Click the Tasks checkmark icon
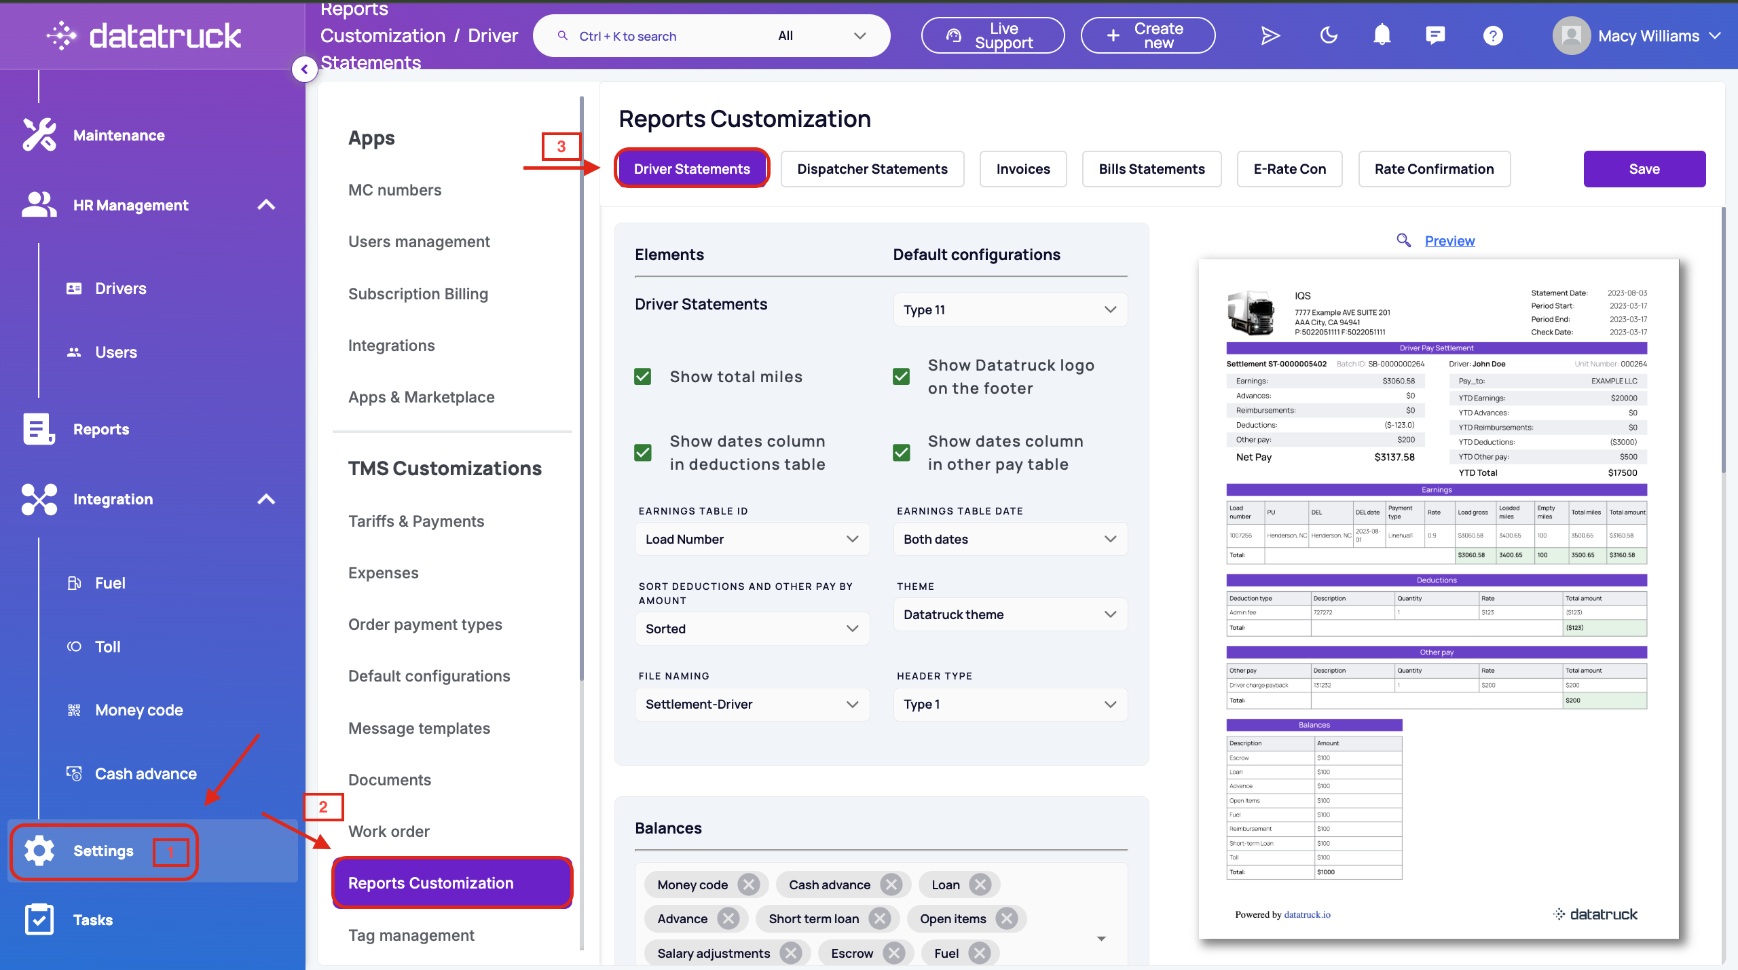Viewport: 1738px width, 970px height. [39, 920]
